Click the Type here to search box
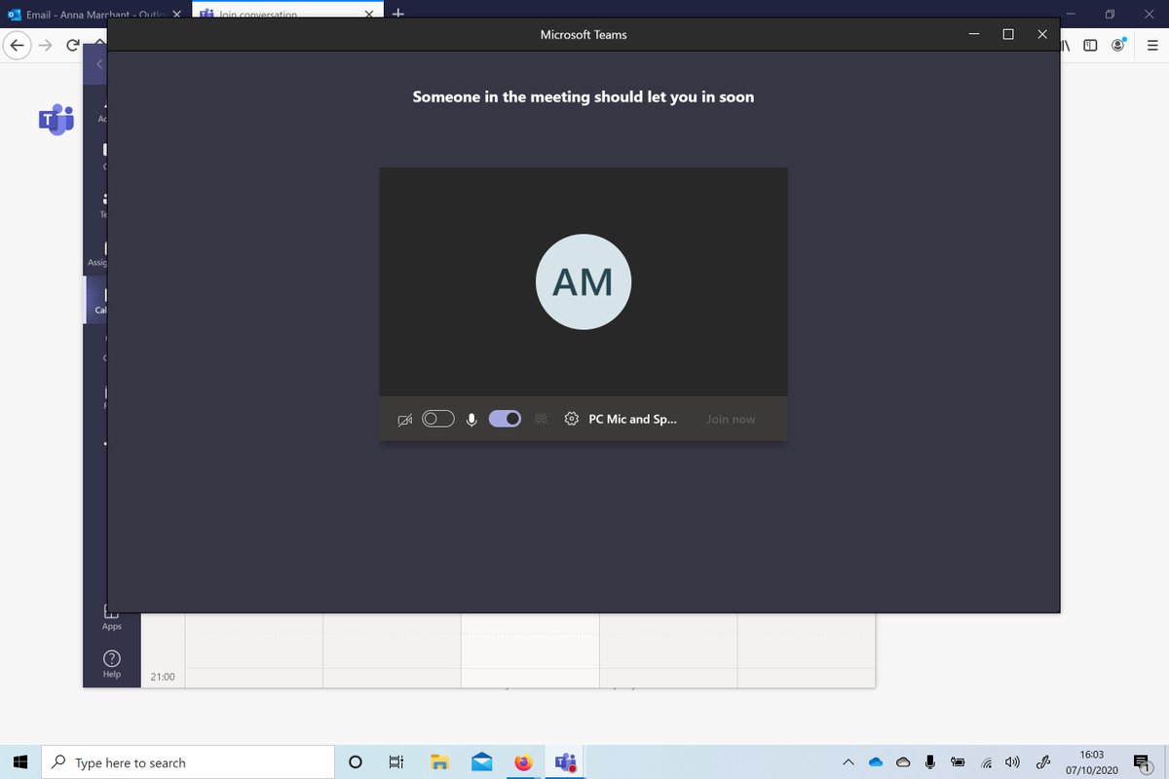This screenshot has width=1169, height=779. pyautogui.click(x=189, y=762)
